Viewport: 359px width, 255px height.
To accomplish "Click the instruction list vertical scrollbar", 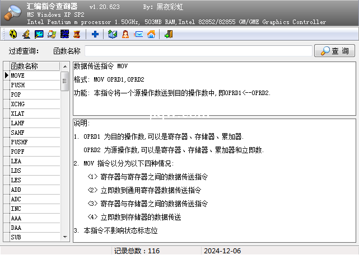I will (x=64, y=157).
